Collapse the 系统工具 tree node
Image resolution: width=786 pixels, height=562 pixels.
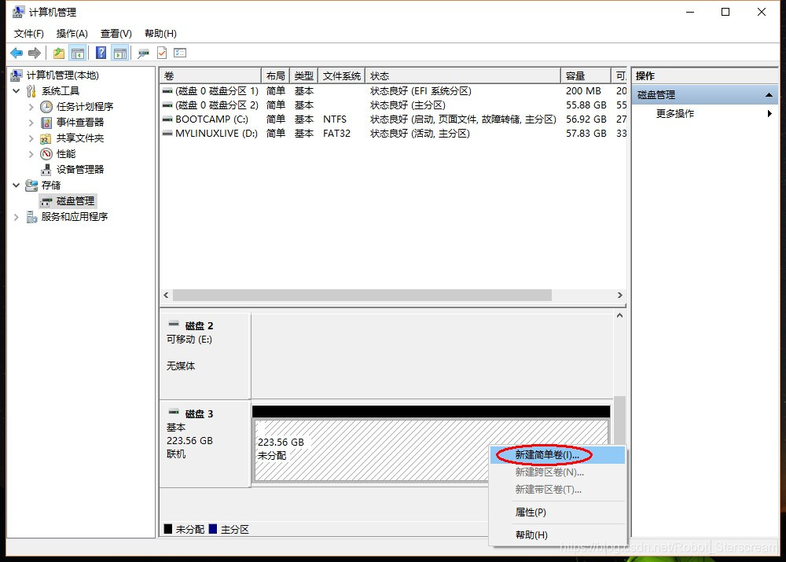pyautogui.click(x=16, y=90)
